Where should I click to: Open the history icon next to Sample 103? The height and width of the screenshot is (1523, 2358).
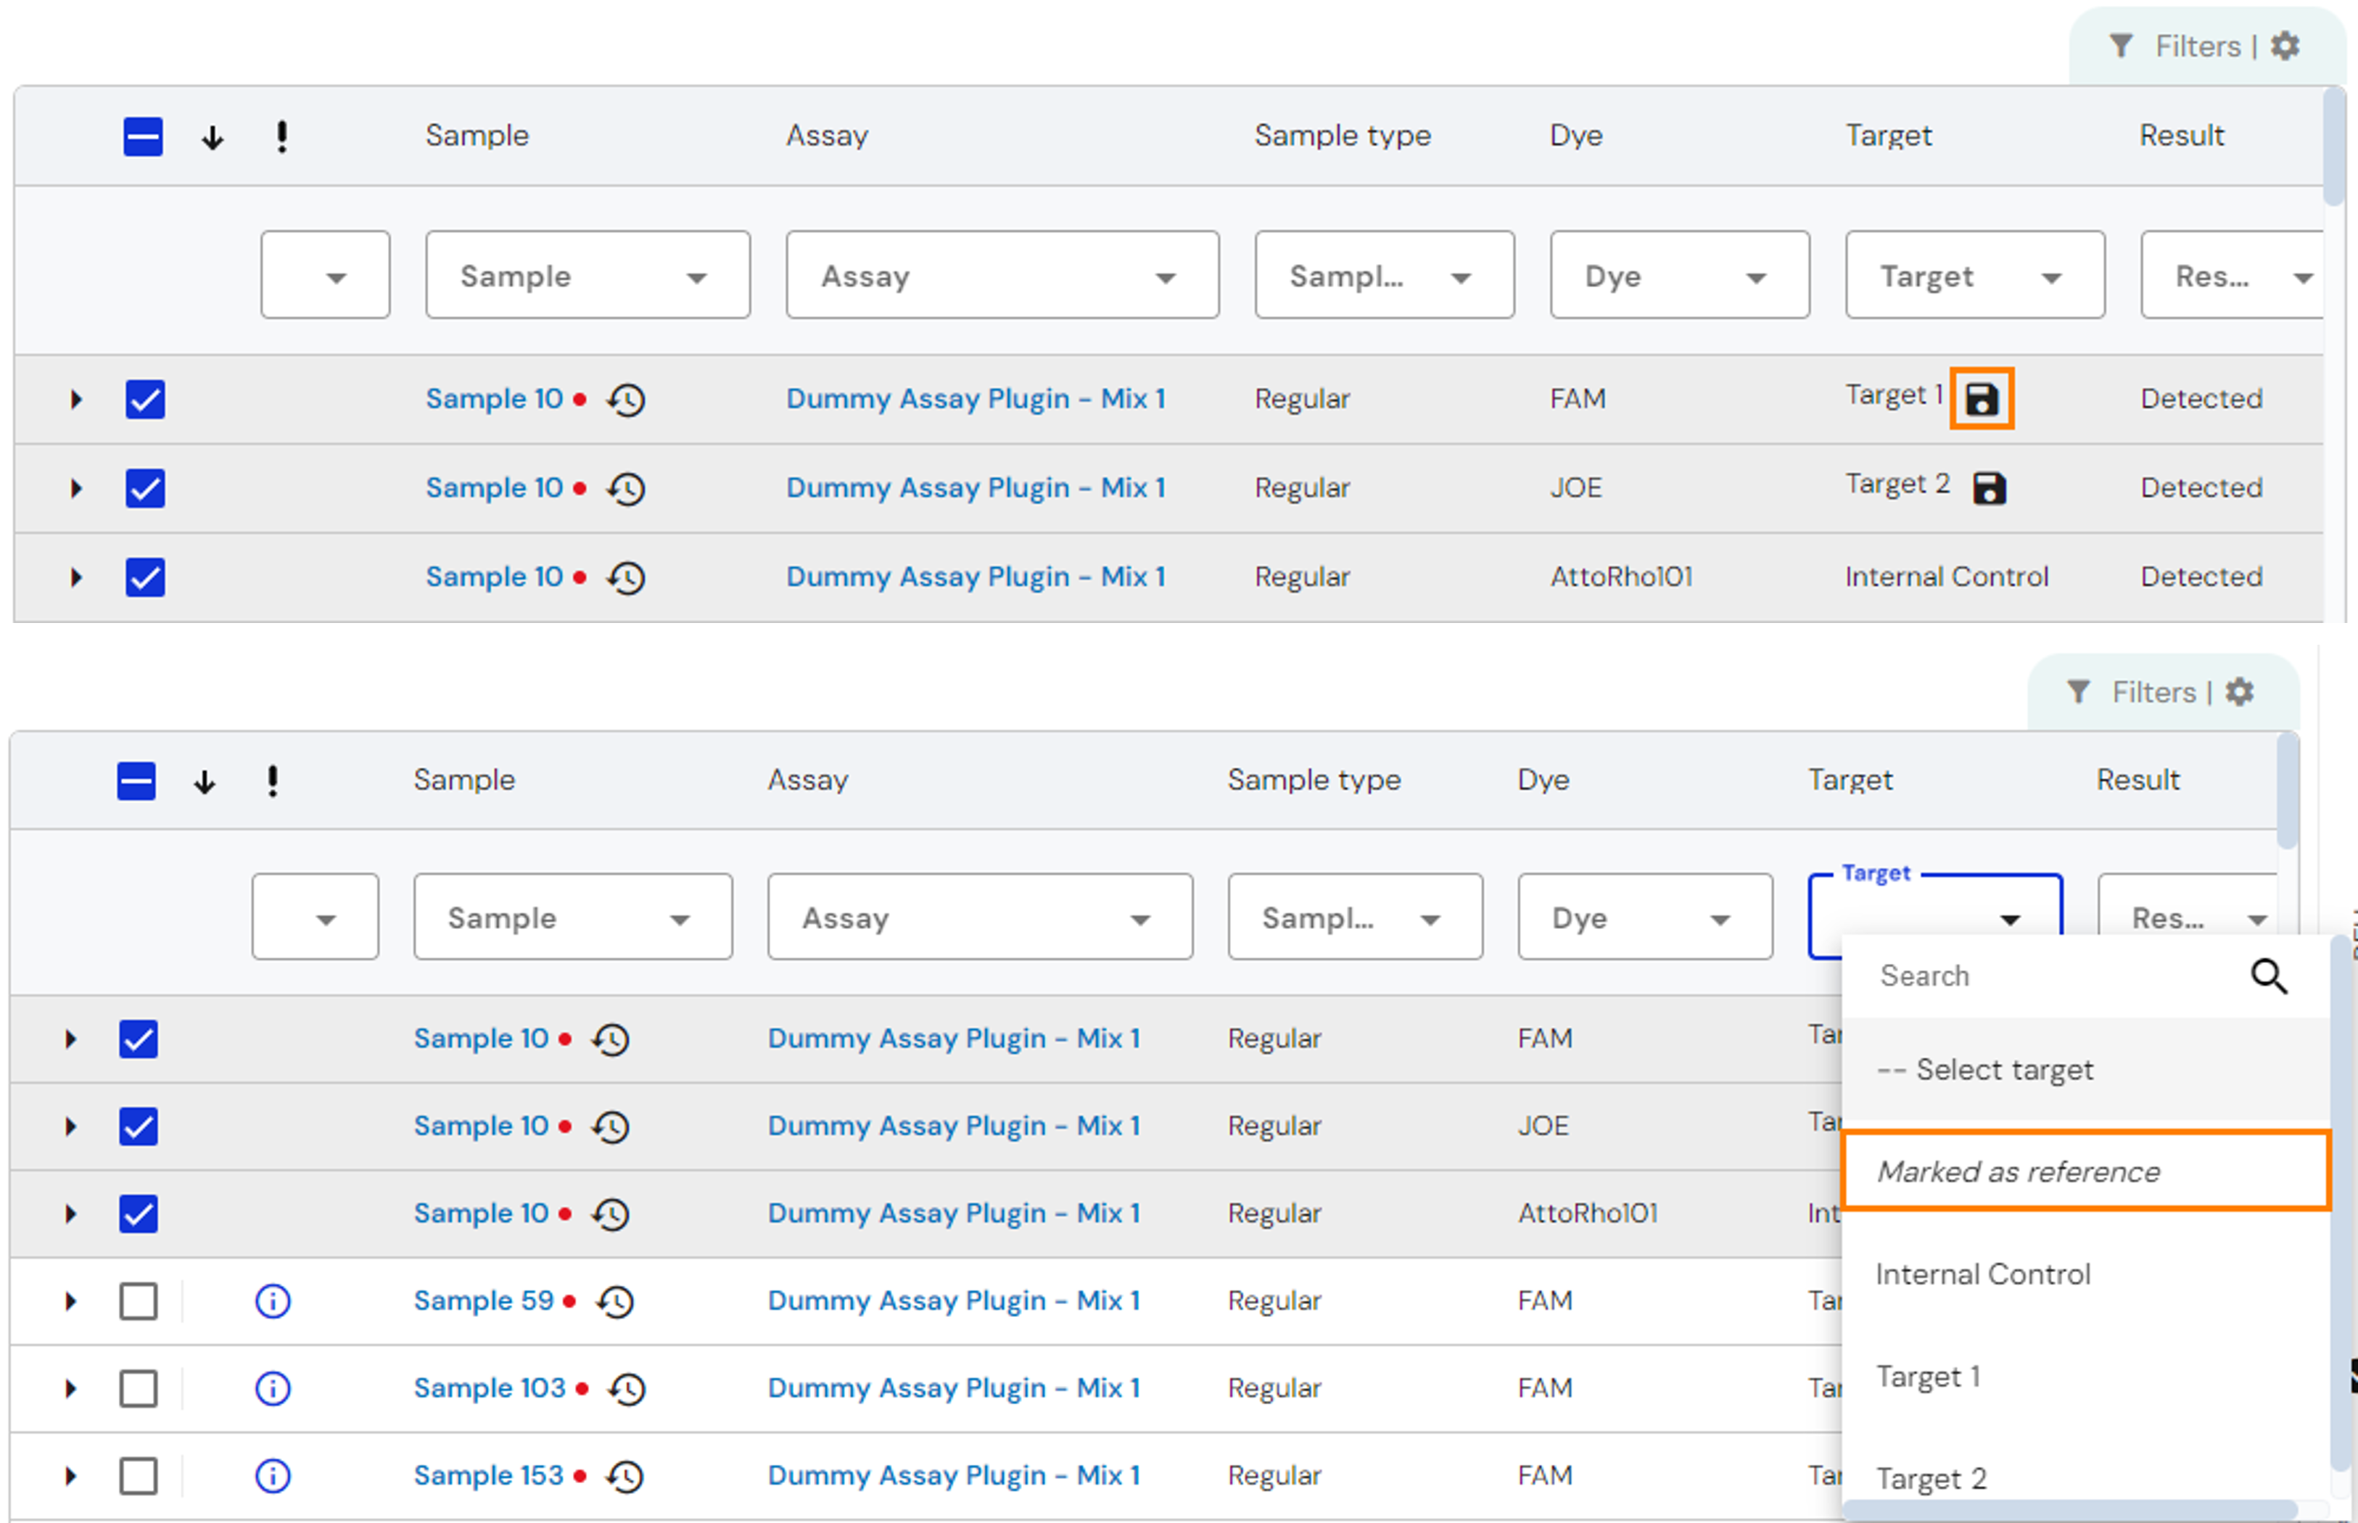point(627,1390)
